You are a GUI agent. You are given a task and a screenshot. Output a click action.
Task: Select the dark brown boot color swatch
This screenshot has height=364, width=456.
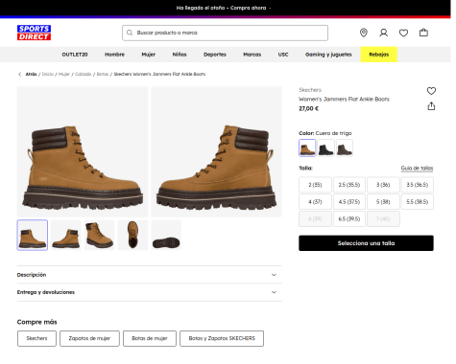pyautogui.click(x=345, y=148)
